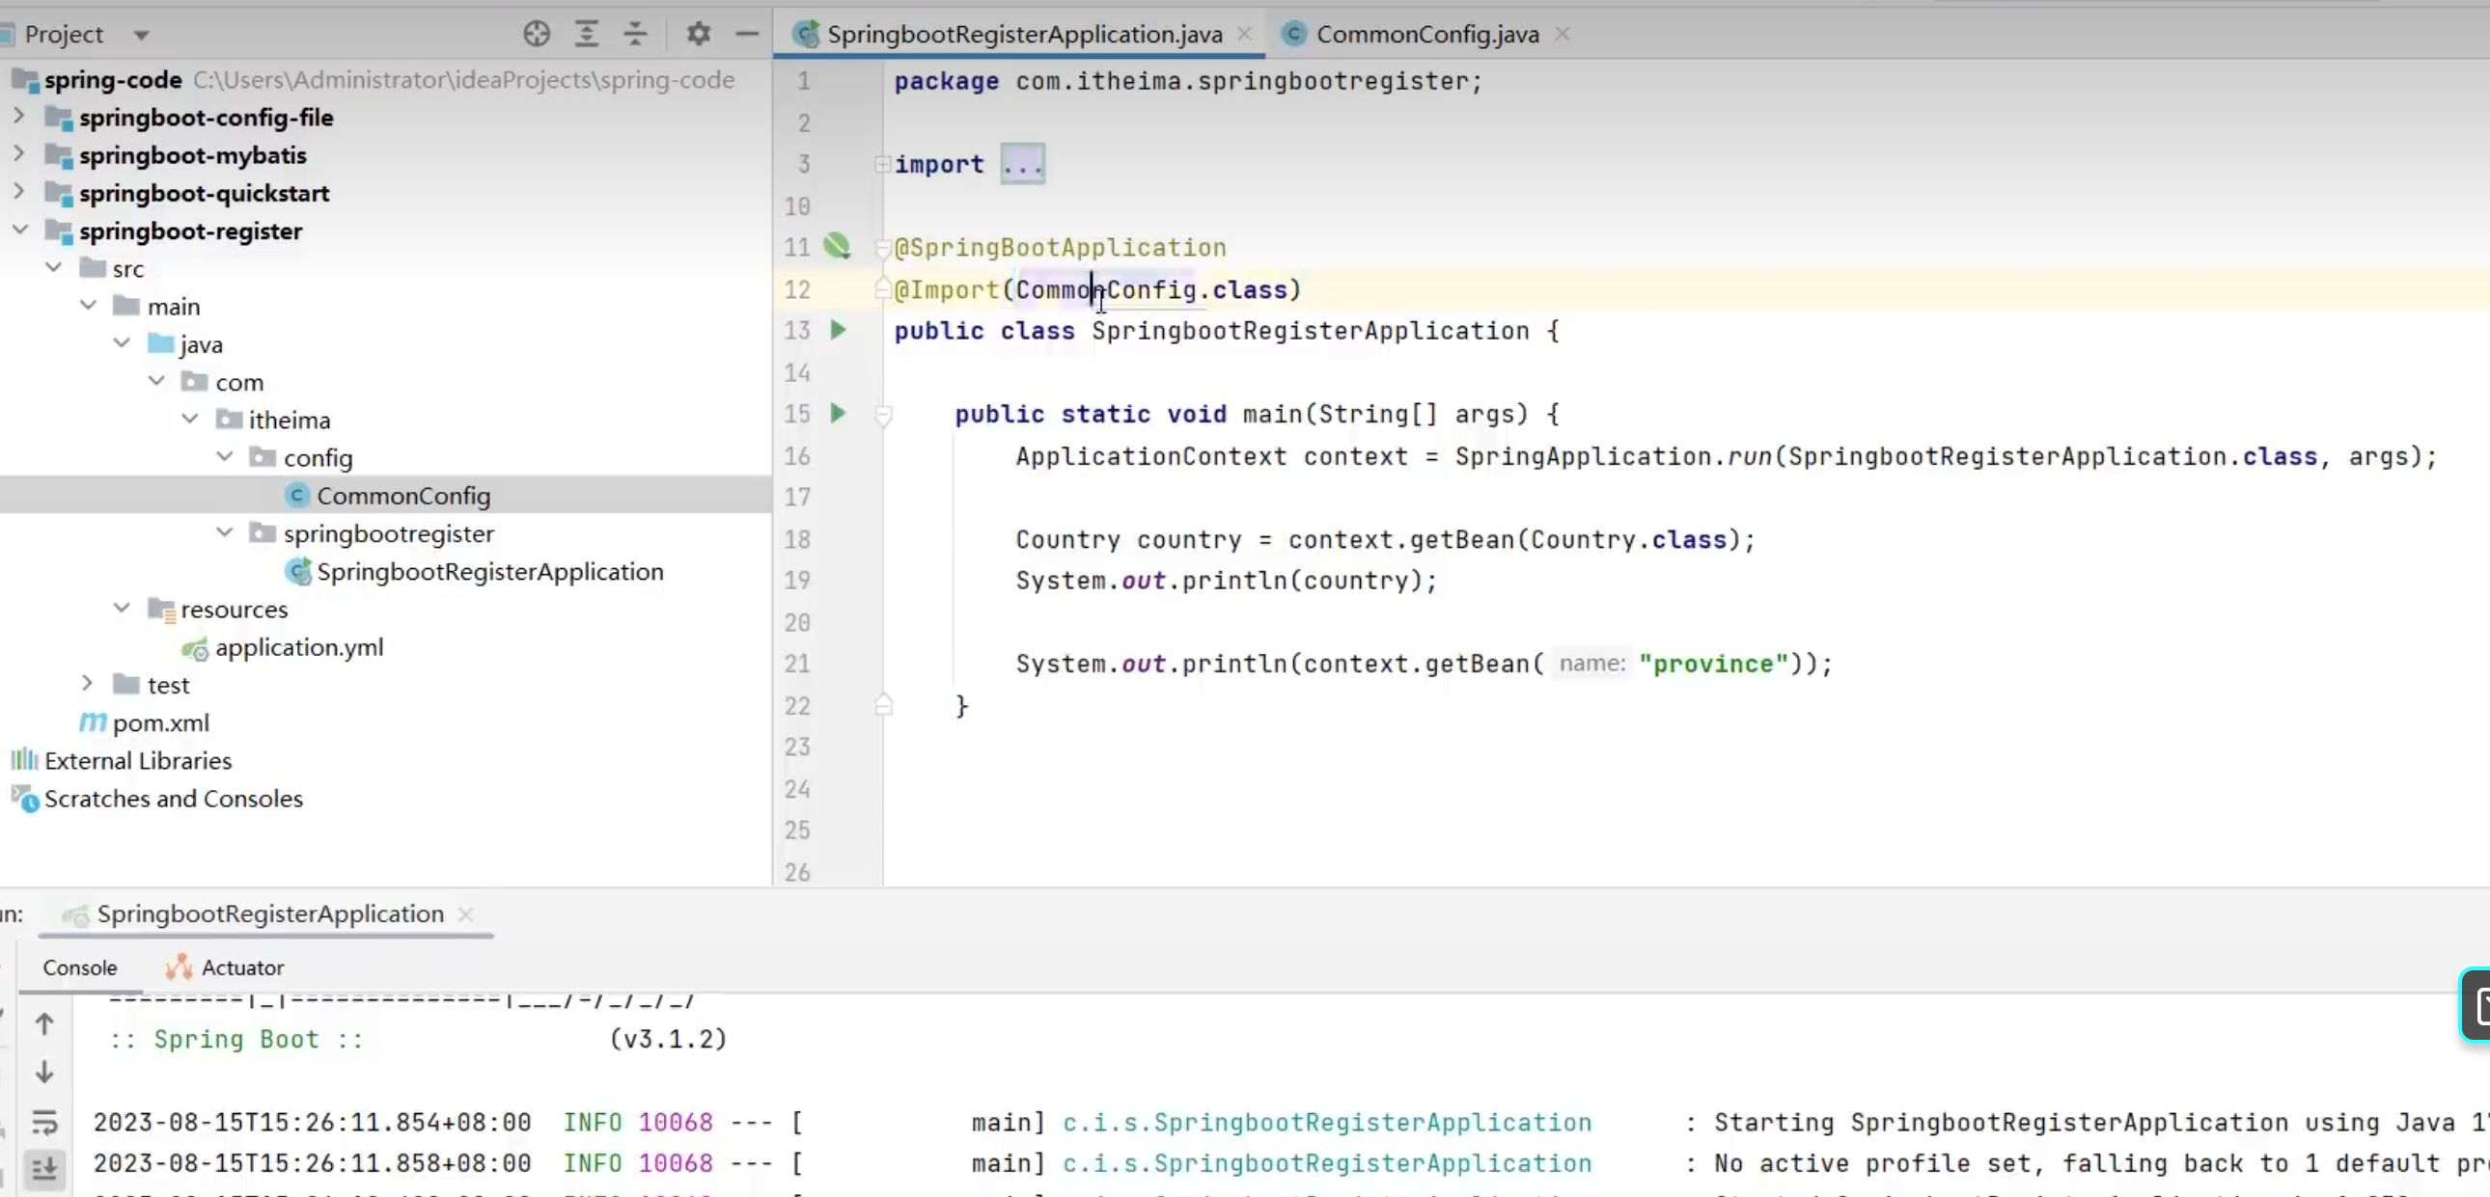Screen dimensions: 2490x1197
Task: Select application.yml in project tree
Action: (298, 647)
